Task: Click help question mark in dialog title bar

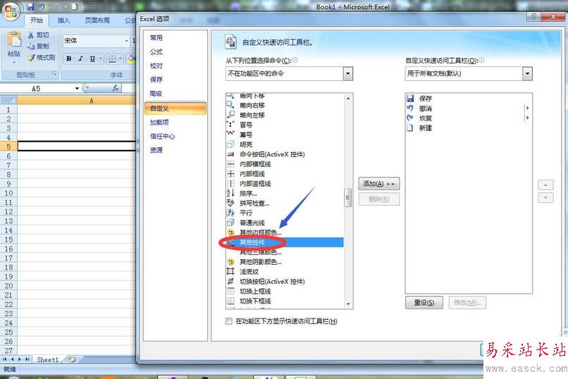Action: pos(533,16)
